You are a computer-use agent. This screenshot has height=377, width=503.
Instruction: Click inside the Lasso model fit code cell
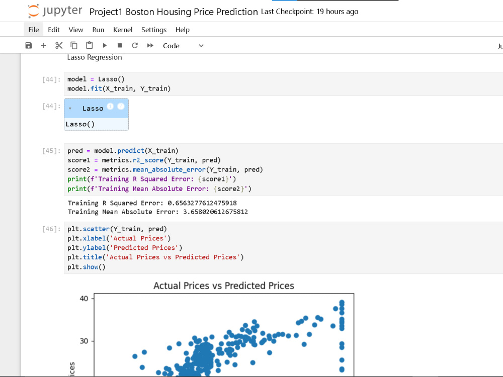click(283, 84)
